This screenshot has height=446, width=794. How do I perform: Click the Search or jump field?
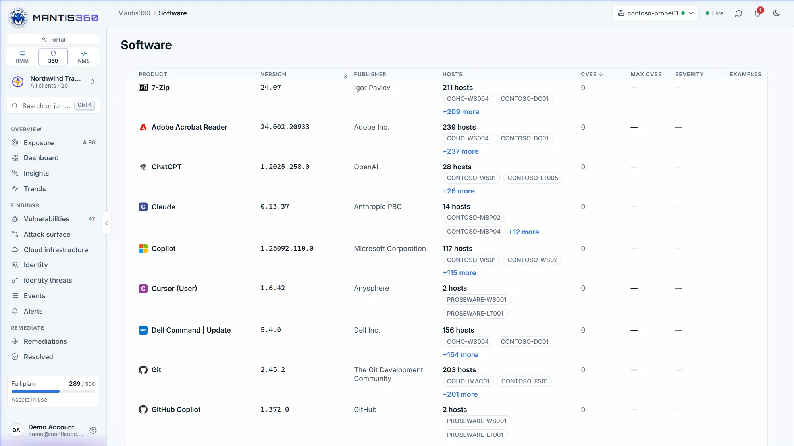click(x=53, y=105)
